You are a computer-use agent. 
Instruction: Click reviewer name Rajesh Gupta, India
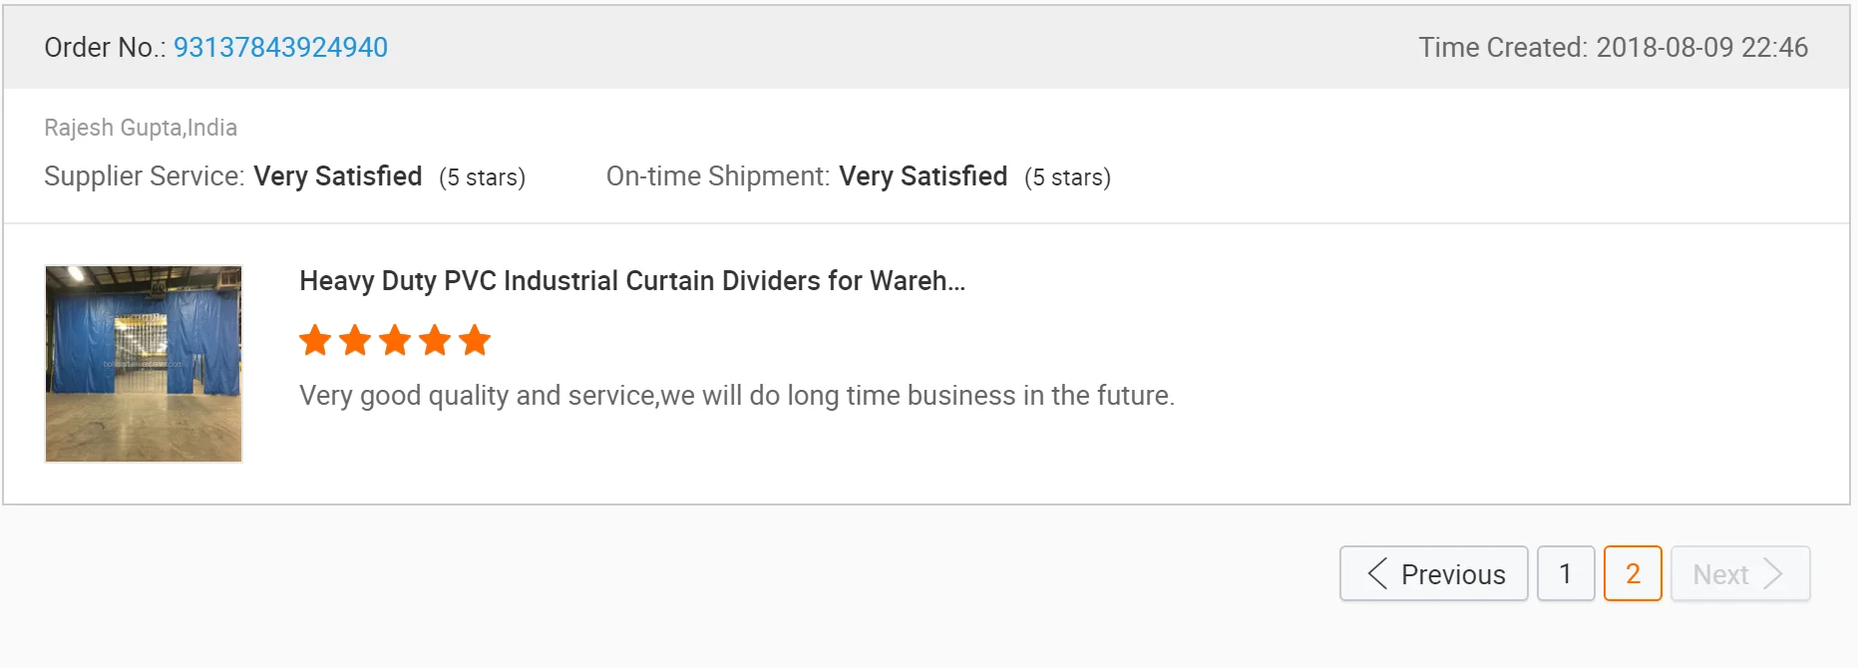pyautogui.click(x=141, y=128)
